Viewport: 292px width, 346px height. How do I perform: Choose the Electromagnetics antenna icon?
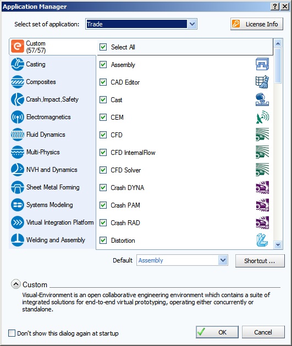point(17,117)
